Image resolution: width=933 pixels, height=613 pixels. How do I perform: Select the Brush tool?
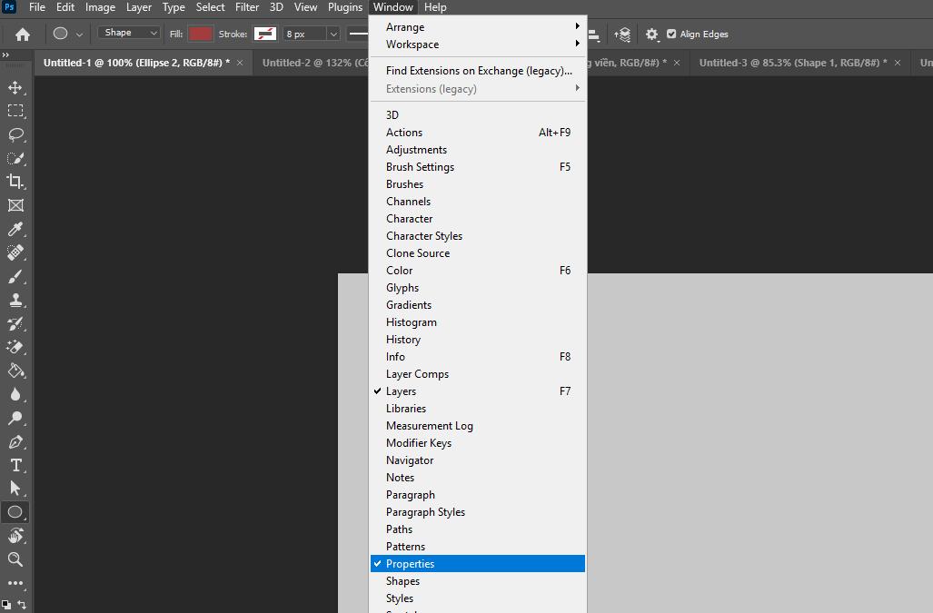pos(15,277)
